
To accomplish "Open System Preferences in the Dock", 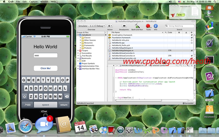I will click(x=129, y=130).
